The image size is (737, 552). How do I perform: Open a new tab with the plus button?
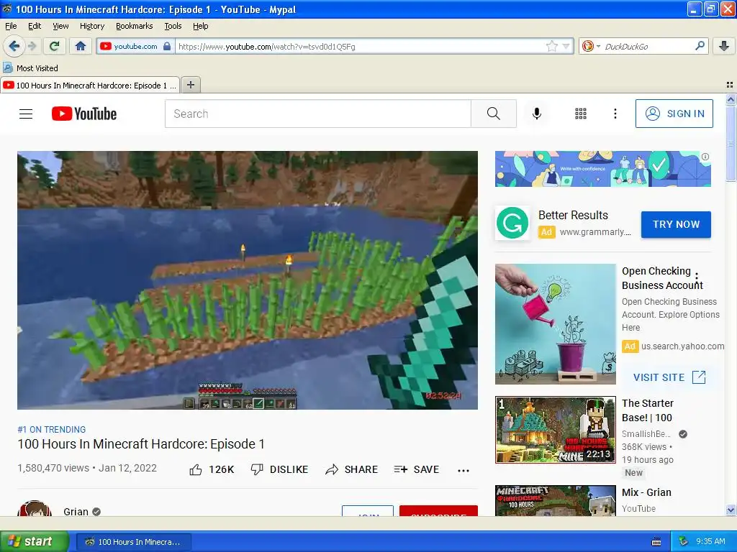(190, 85)
